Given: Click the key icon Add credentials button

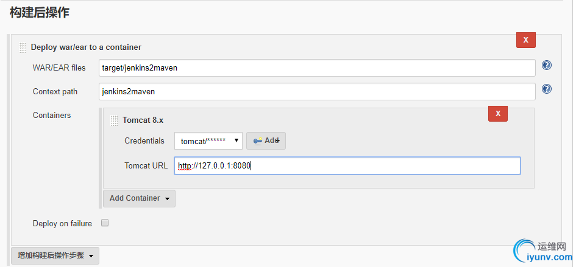Looking at the screenshot, I should point(266,140).
